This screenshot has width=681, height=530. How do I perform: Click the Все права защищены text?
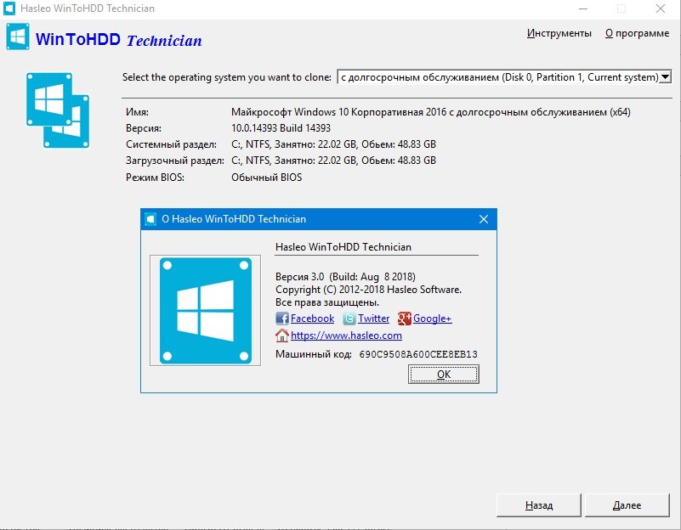tap(327, 302)
